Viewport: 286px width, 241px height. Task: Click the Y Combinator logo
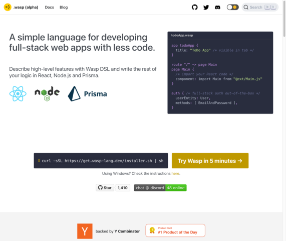[85, 231]
